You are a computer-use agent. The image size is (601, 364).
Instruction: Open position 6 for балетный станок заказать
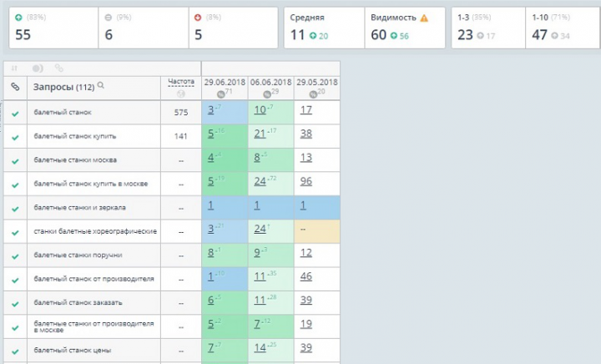[211, 300]
